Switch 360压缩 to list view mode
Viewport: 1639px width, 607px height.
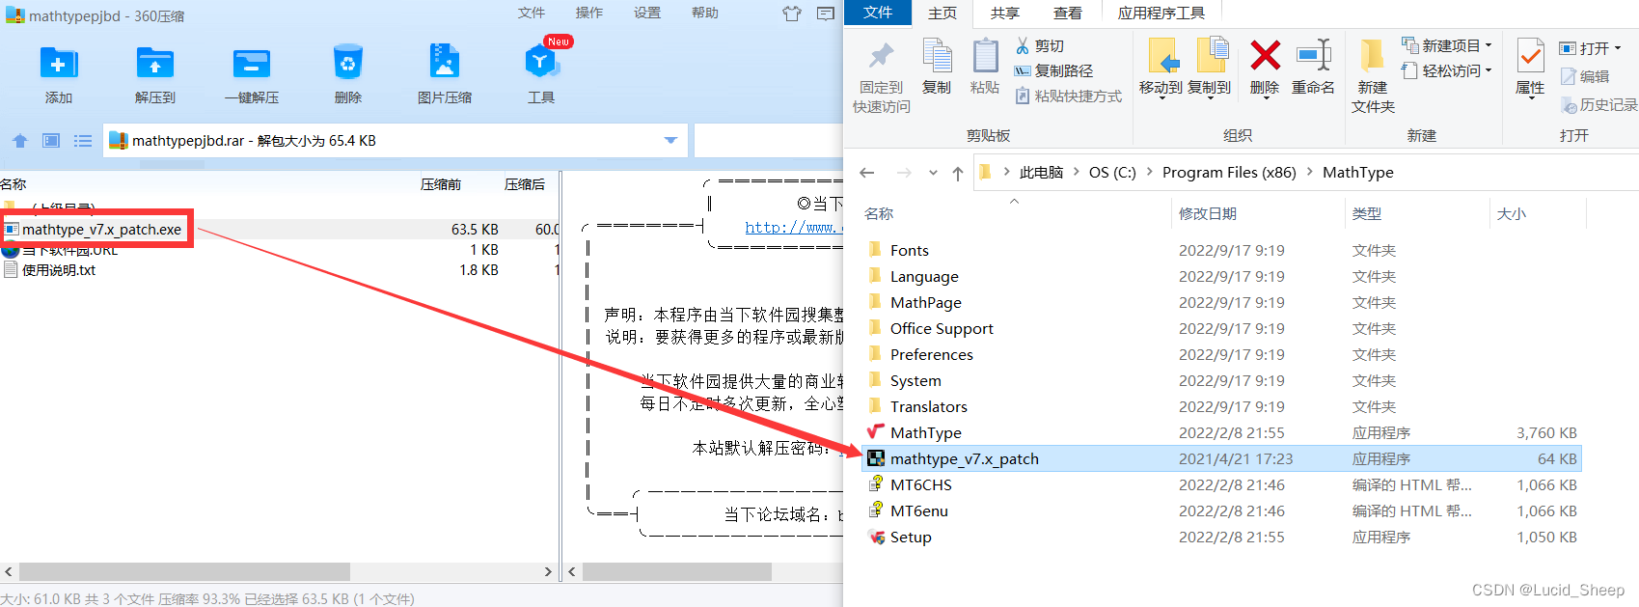[83, 141]
